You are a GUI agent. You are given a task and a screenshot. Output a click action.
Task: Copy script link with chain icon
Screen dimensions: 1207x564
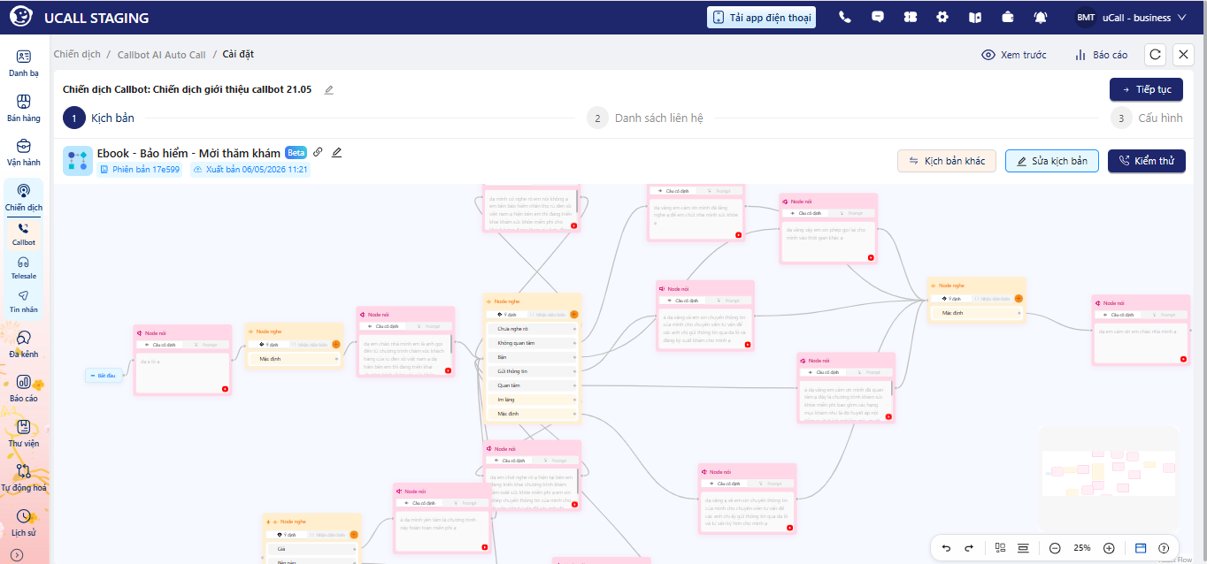coord(318,152)
